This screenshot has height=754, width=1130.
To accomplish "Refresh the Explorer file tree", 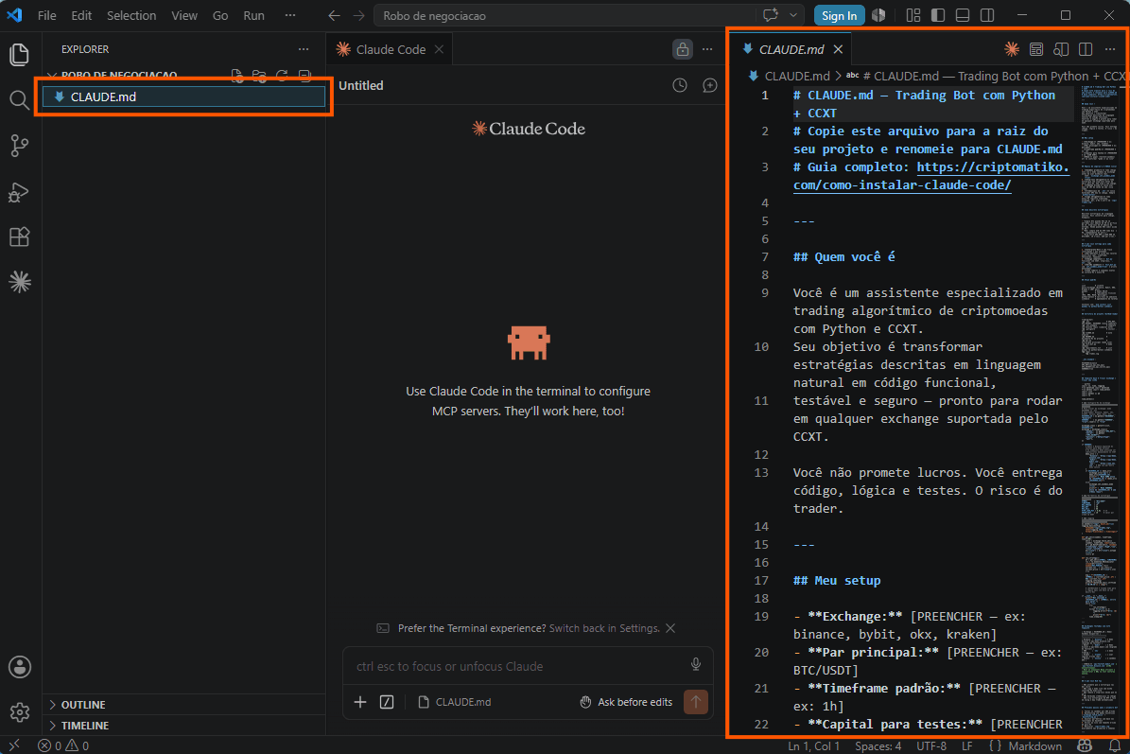I will tap(282, 76).
